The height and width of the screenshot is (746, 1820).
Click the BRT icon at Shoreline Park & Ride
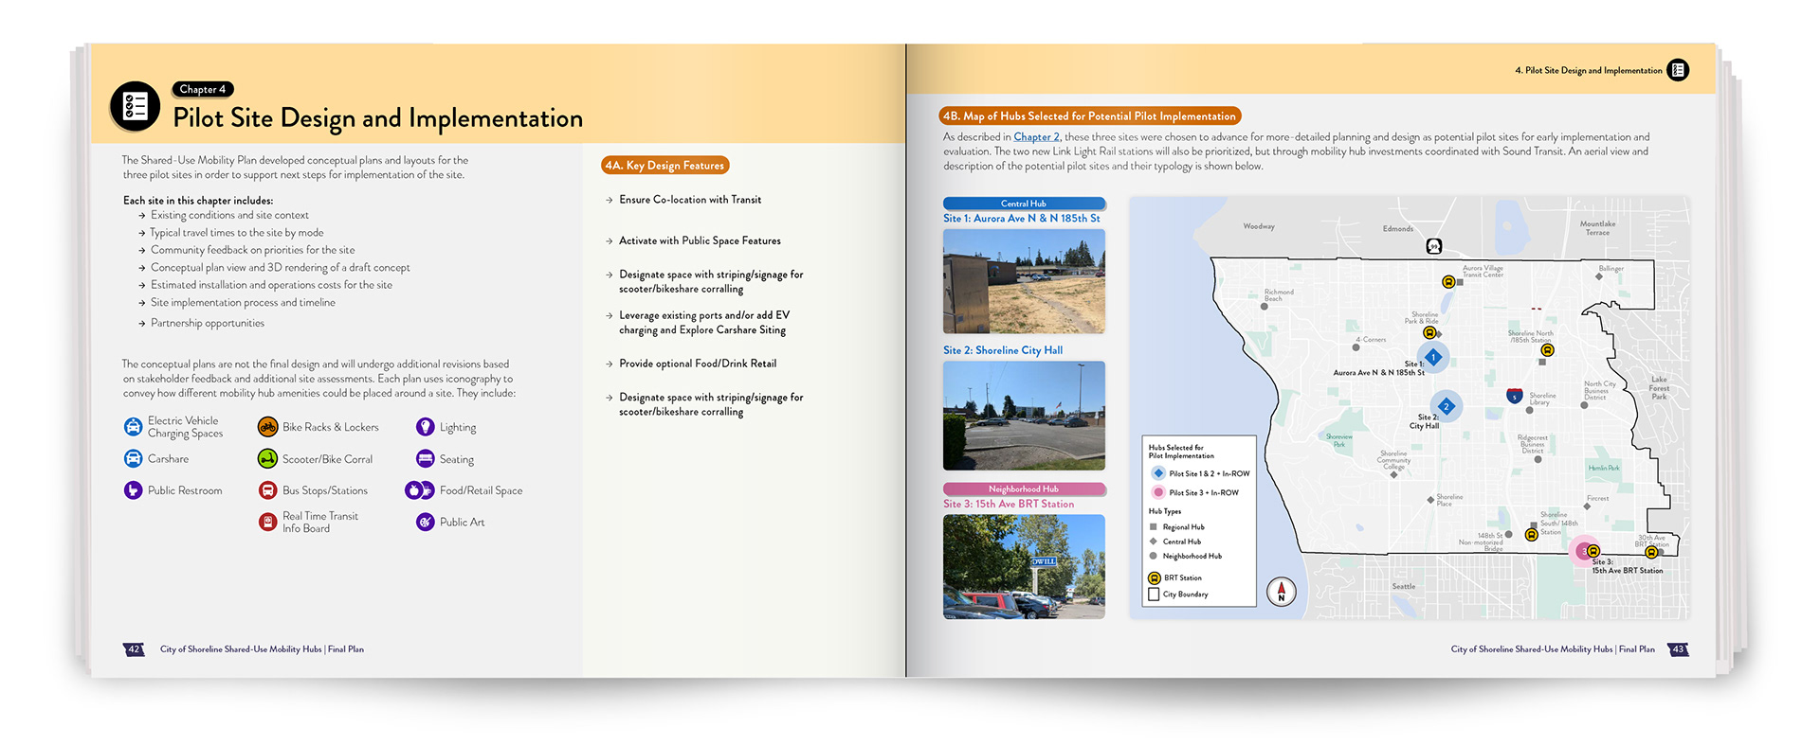[1429, 332]
